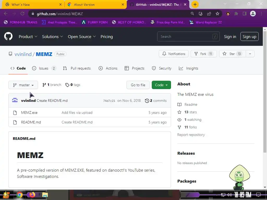Click Sign in

click(230, 36)
